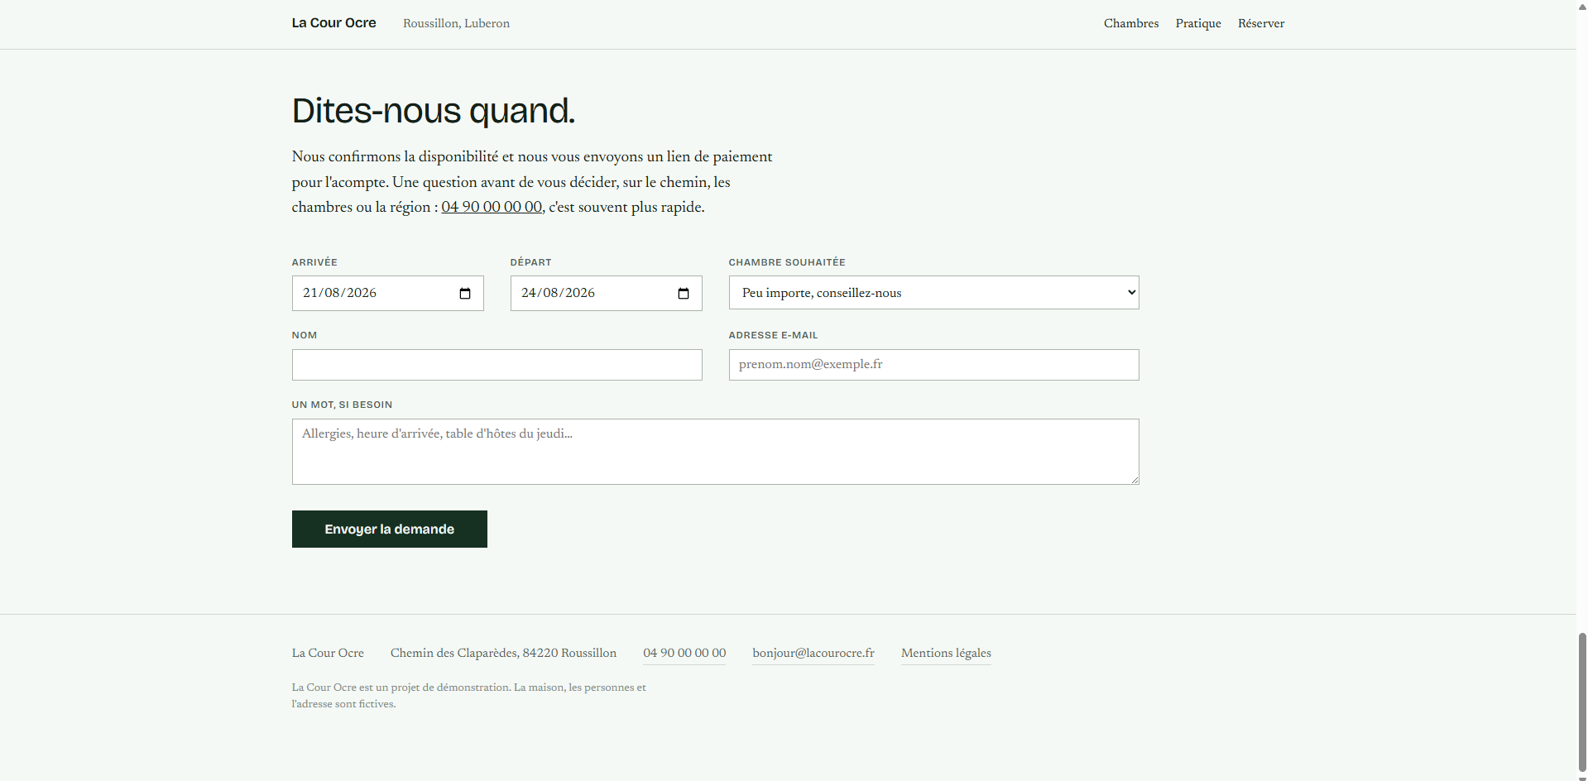Open the Pratique navigation item
This screenshot has width=1588, height=781.
pyautogui.click(x=1198, y=23)
